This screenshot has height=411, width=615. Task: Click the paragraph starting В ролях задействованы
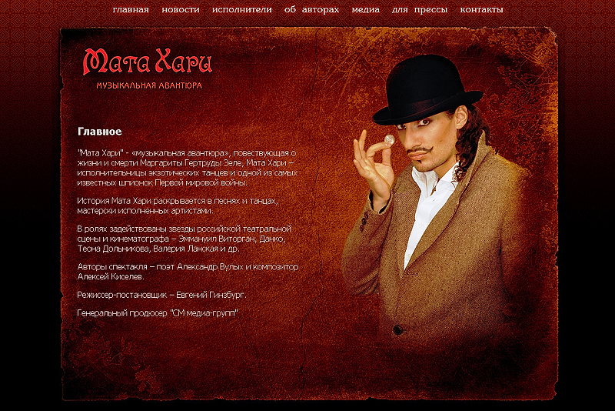(184, 239)
